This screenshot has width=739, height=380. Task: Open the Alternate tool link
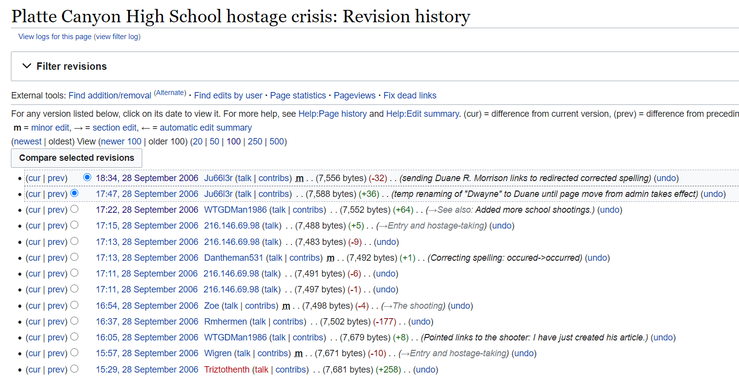point(170,93)
